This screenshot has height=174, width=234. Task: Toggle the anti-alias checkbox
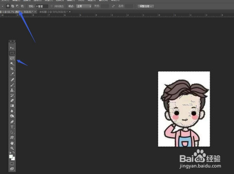(x=52, y=6)
